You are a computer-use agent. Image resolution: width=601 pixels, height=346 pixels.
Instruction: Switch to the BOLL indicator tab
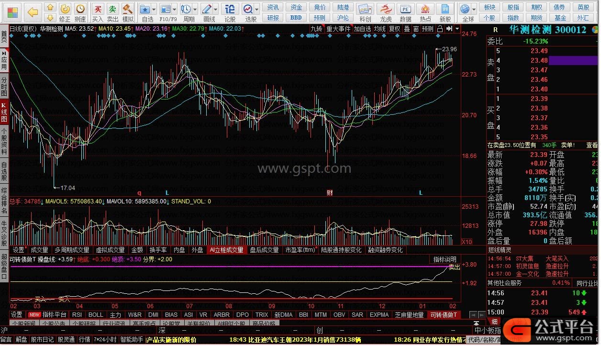tap(96, 315)
